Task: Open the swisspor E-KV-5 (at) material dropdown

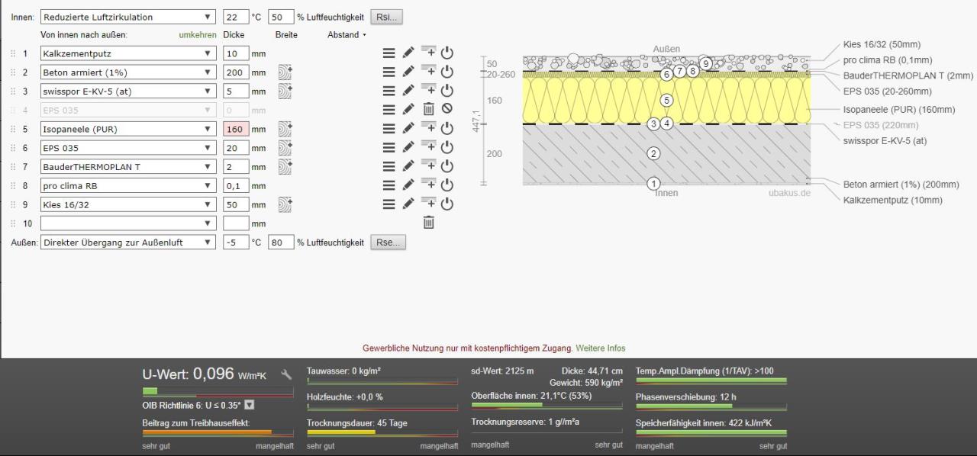Action: (x=128, y=92)
